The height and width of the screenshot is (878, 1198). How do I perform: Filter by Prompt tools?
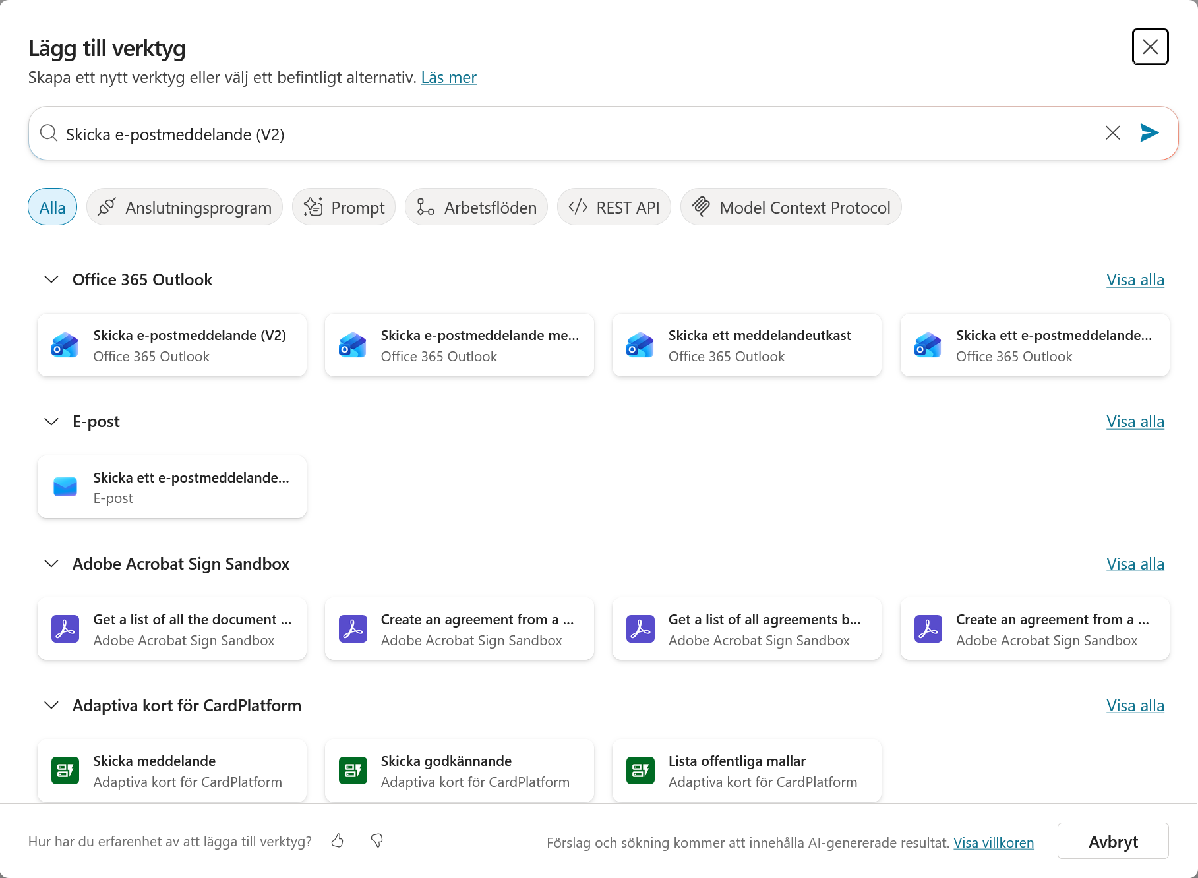tap(344, 208)
